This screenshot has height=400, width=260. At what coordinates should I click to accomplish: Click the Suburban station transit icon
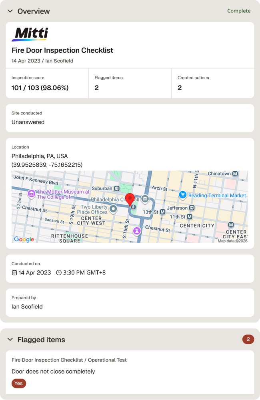[117, 188]
